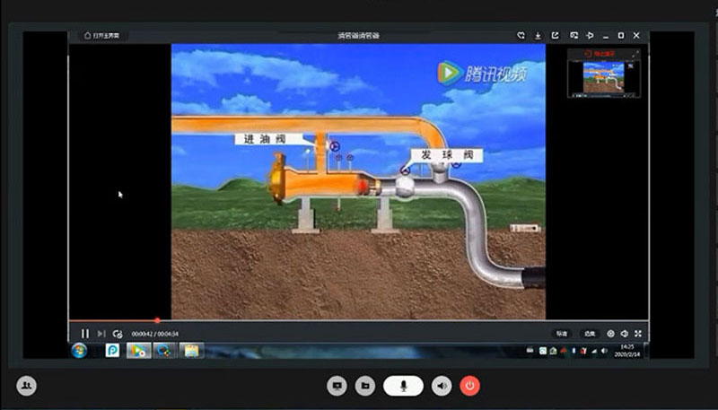Click the loop playback icon
Viewport: 718px width, 410px height.
tap(118, 334)
